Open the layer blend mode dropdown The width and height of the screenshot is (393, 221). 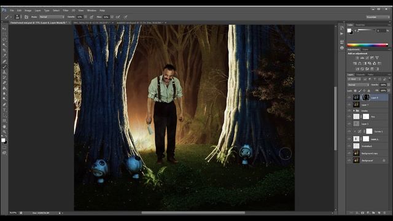click(x=358, y=85)
